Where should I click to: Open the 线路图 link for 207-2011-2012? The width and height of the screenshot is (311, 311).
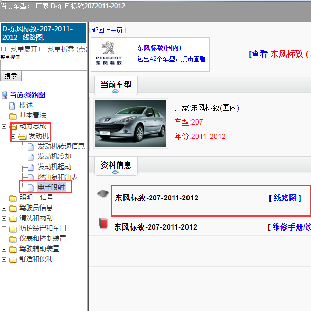[x=285, y=198]
